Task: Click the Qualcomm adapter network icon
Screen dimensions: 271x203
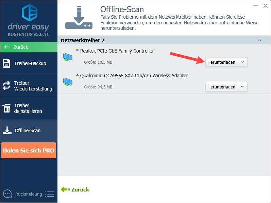Action: (68, 82)
